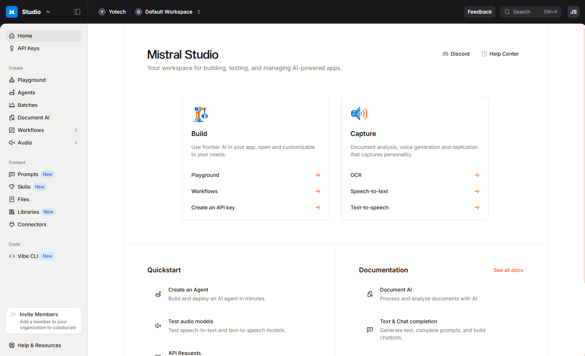
Task: Go to Home in the sidebar
Action: click(44, 36)
